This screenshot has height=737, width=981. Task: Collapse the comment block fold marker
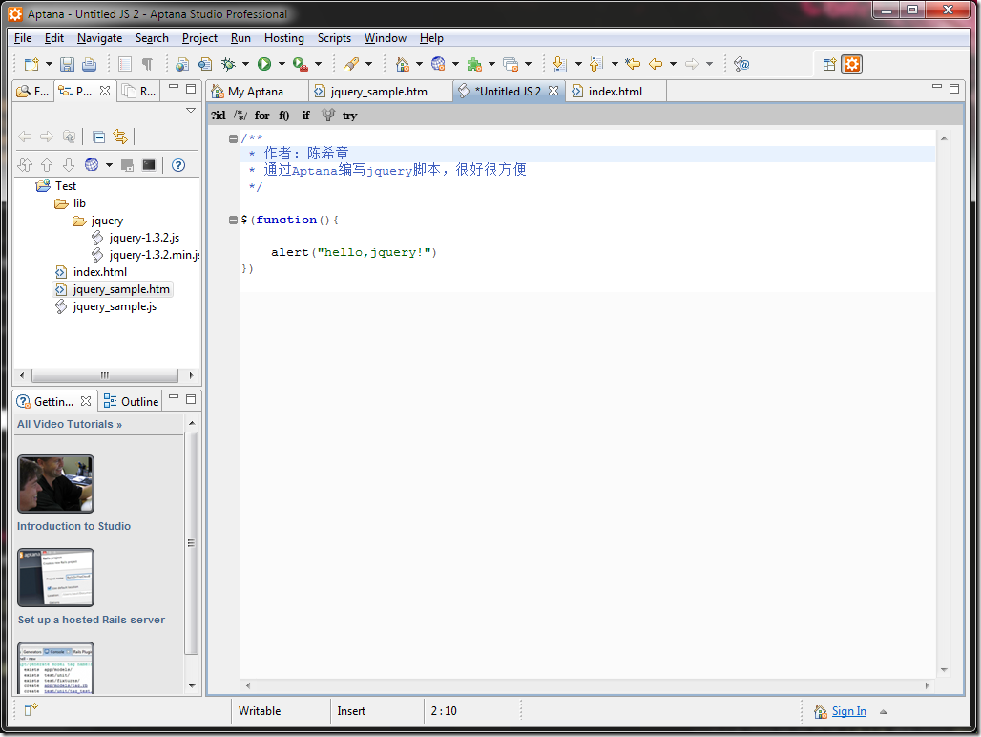point(233,138)
